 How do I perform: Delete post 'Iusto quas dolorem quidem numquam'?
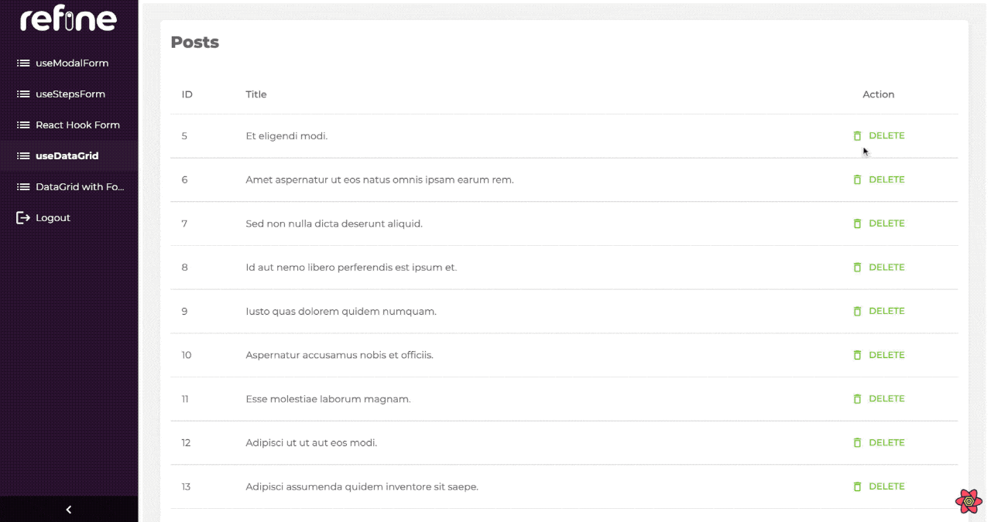pyautogui.click(x=879, y=311)
